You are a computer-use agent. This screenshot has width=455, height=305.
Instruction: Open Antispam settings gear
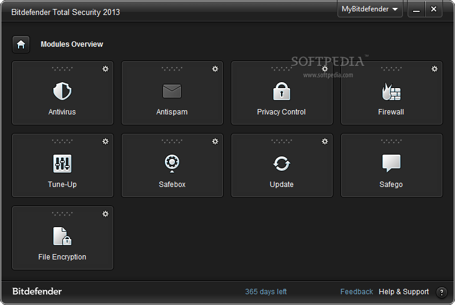(x=215, y=69)
